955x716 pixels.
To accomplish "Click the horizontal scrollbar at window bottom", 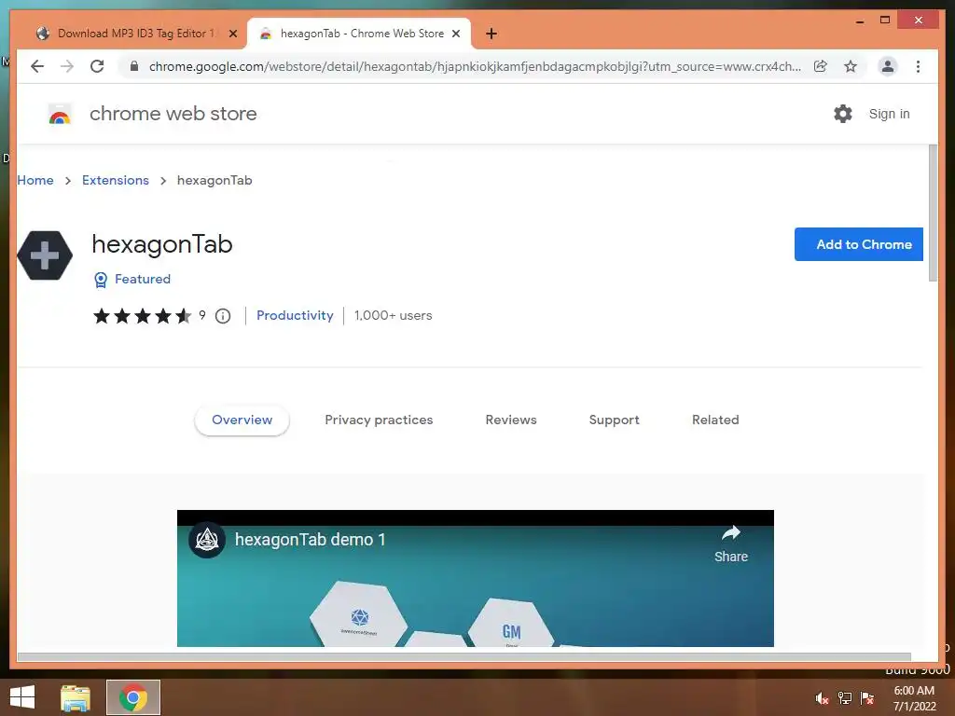I will [464, 657].
